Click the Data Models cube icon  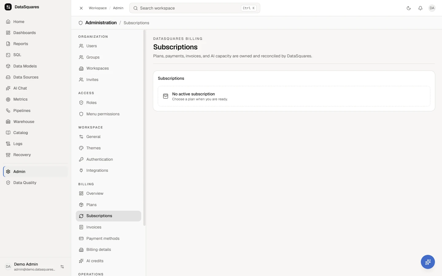click(x=8, y=66)
